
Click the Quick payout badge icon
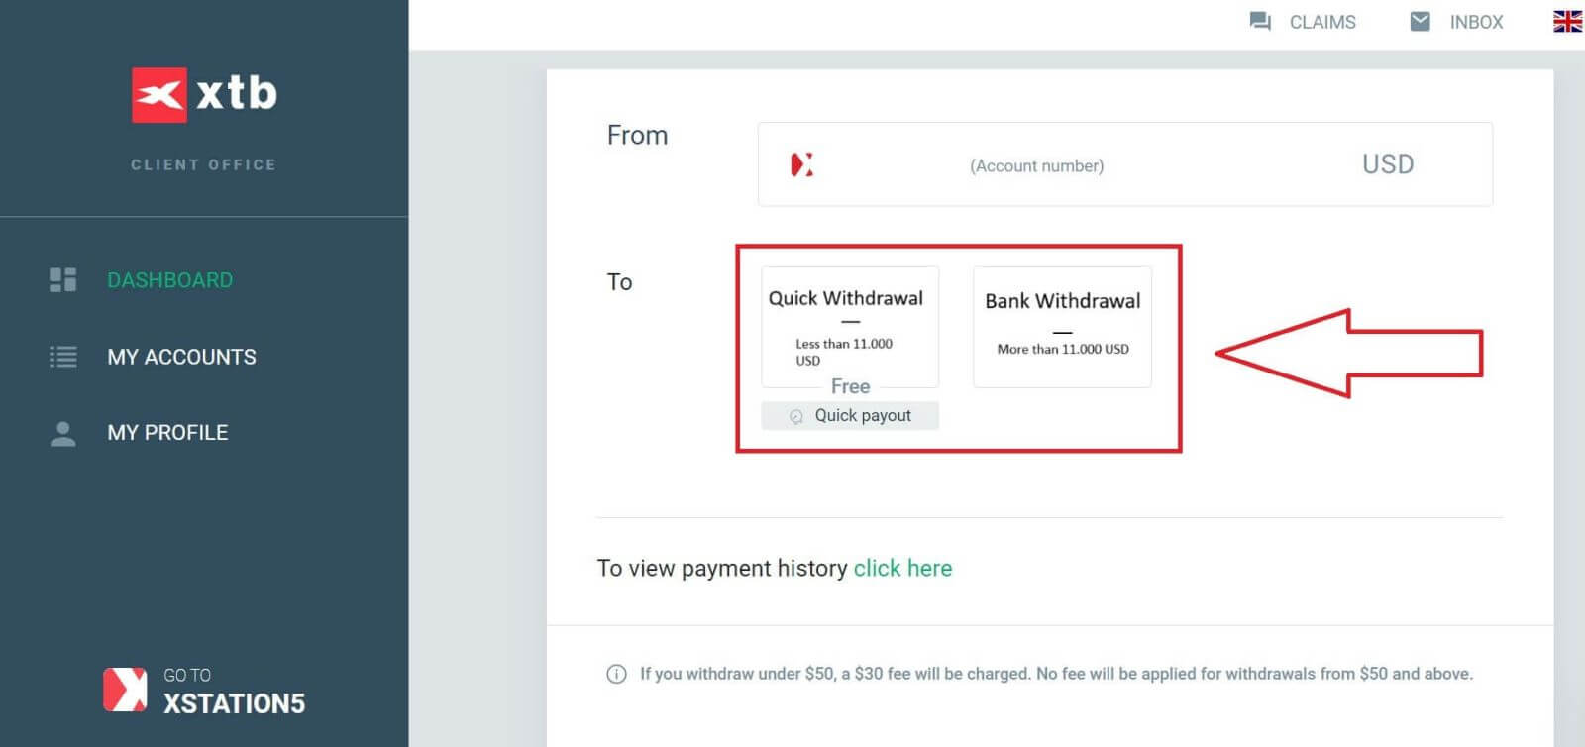[796, 416]
